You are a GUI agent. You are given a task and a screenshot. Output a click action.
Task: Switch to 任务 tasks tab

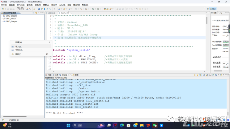(55, 75)
